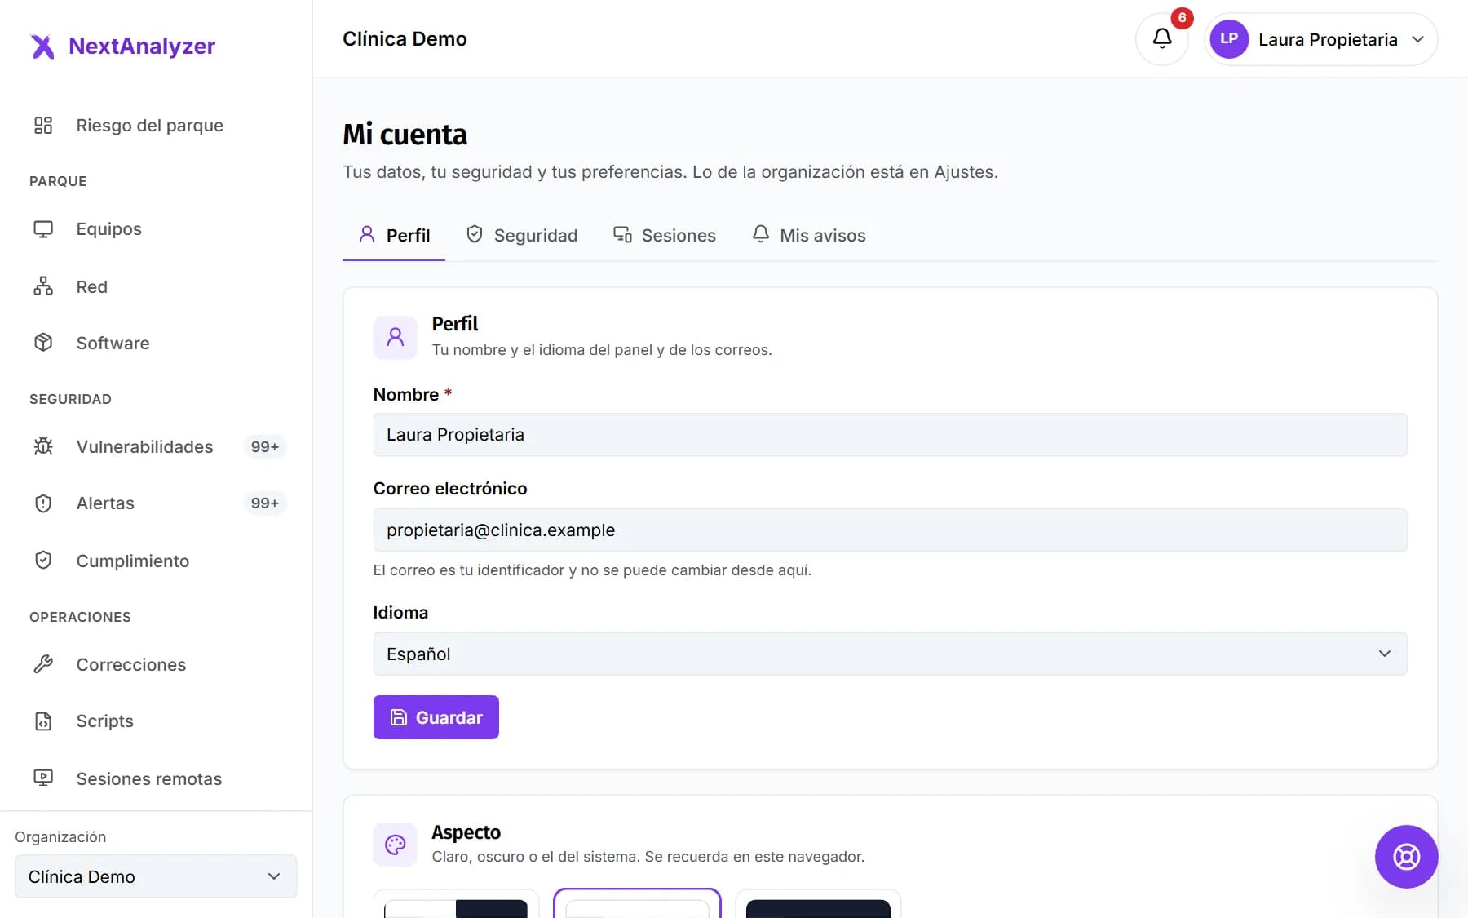This screenshot has width=1468, height=918.
Task: Open the Clínica Demo organization selector
Action: click(x=156, y=876)
